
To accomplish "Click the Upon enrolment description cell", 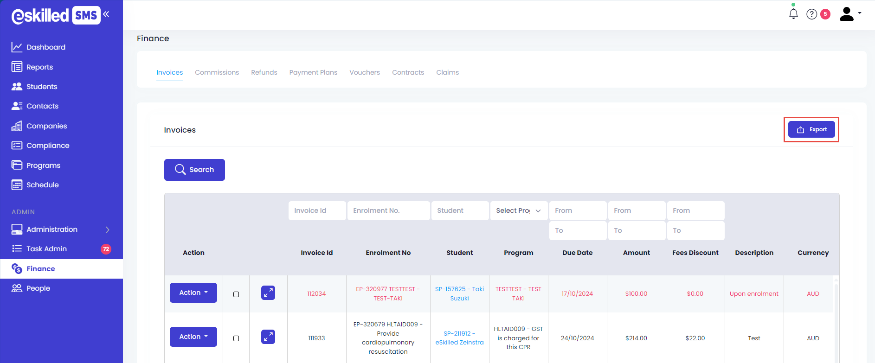I will pyautogui.click(x=754, y=294).
